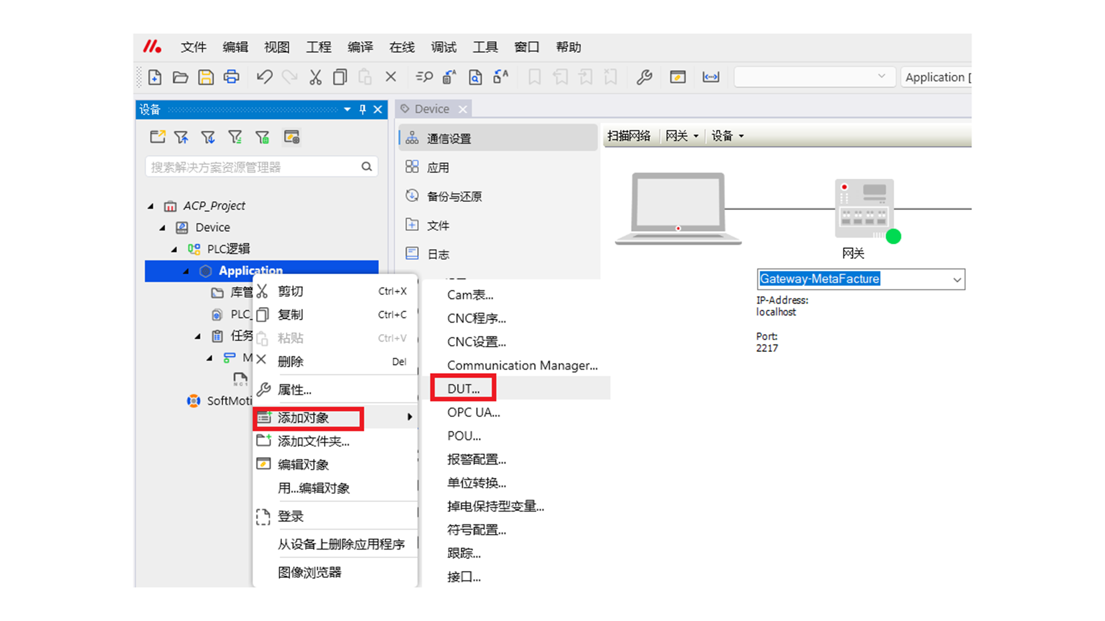
Task: Open the Gateway-MetaFacture dropdown
Action: pos(957,279)
